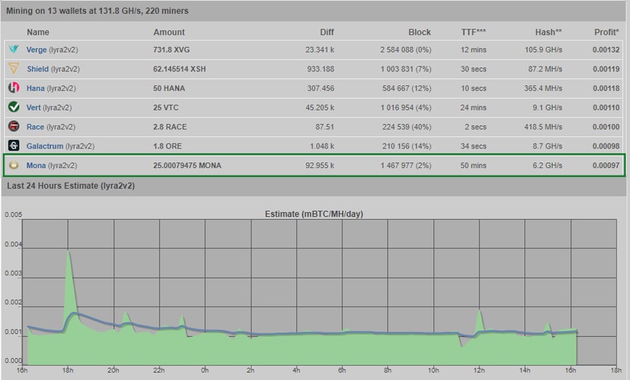The image size is (630, 380).
Task: Open the Shield coin link
Action: pyautogui.click(x=38, y=69)
